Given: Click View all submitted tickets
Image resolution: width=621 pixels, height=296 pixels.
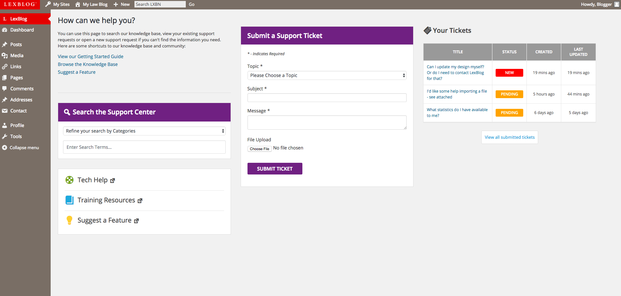Looking at the screenshot, I should 510,137.
